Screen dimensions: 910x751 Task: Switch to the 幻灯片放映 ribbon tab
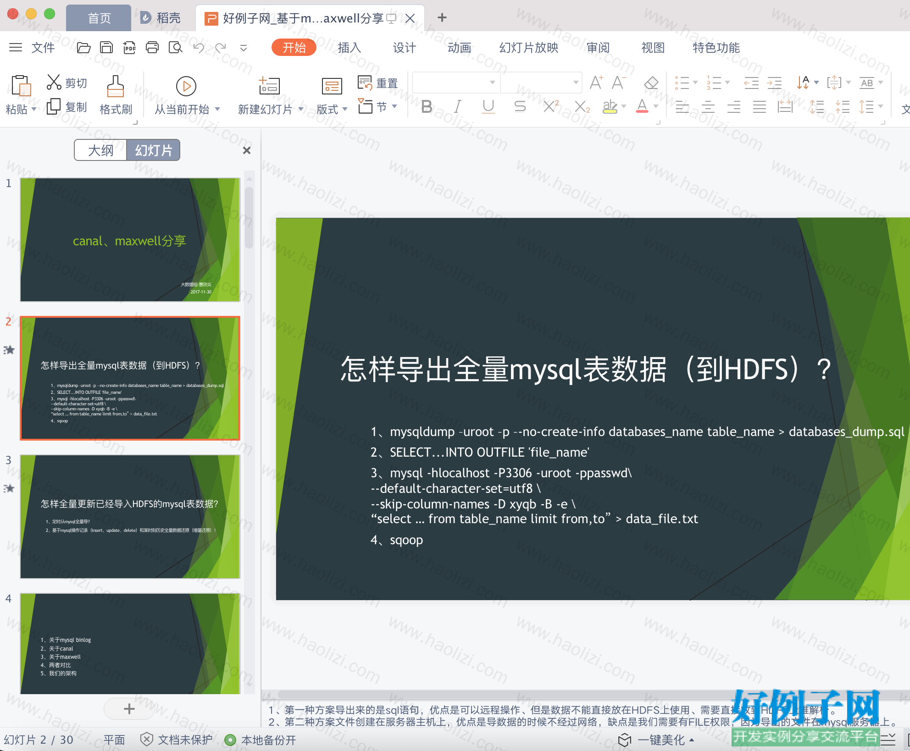(x=528, y=47)
